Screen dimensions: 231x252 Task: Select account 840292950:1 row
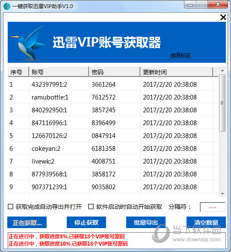point(113,110)
